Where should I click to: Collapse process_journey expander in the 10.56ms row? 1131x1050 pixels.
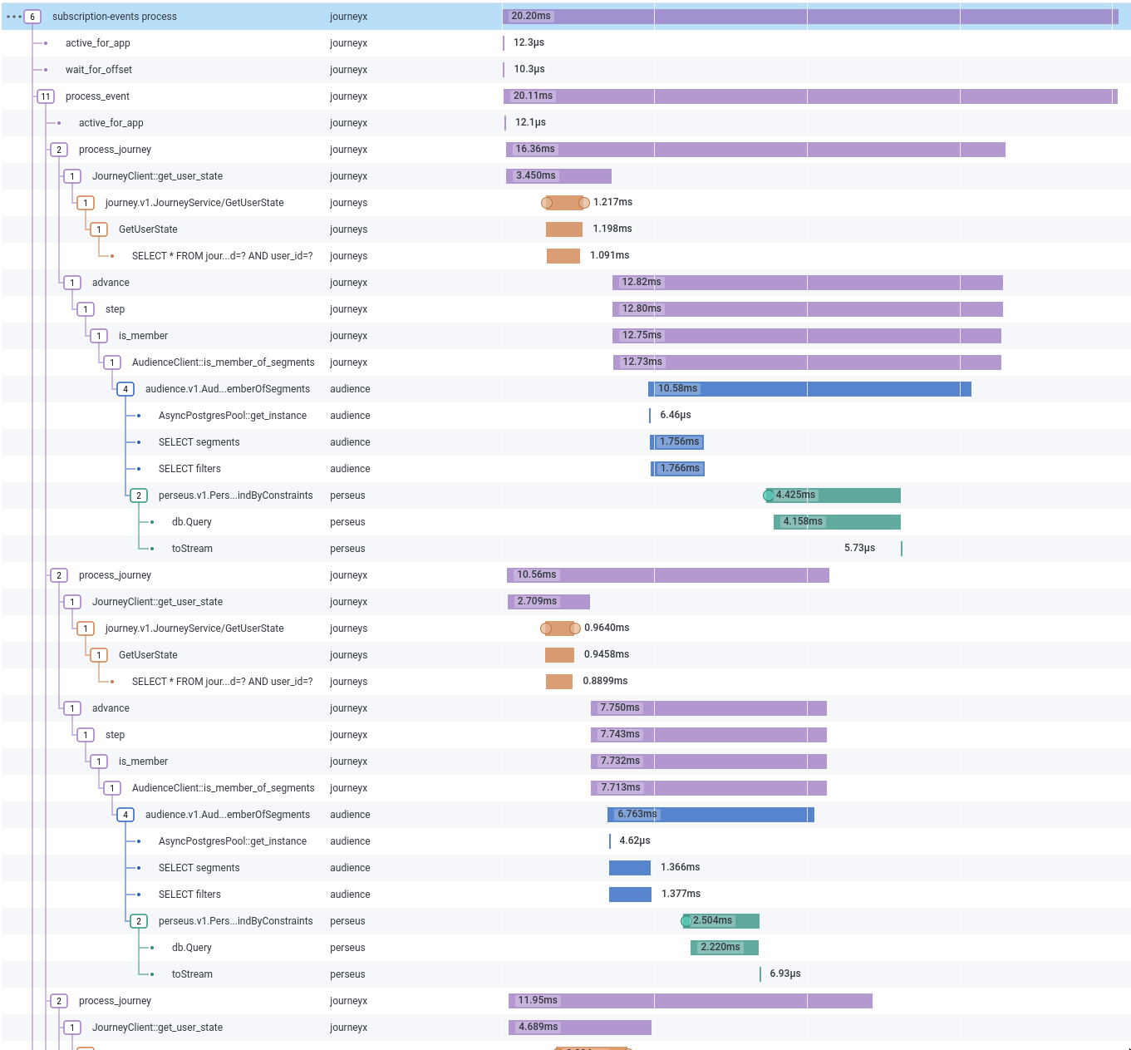[x=59, y=575]
